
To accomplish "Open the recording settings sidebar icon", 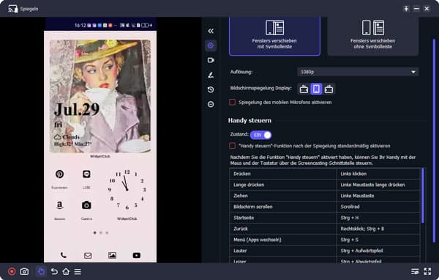I will pyautogui.click(x=211, y=60).
